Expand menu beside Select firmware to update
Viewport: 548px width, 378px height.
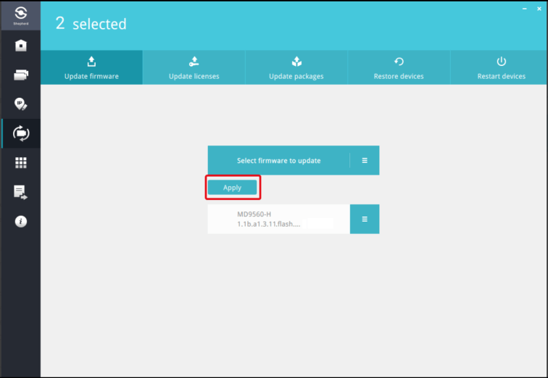point(365,161)
